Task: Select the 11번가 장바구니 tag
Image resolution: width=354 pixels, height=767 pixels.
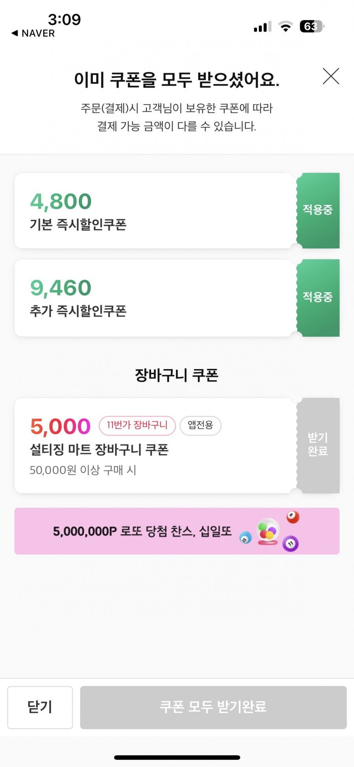Action: point(137,425)
